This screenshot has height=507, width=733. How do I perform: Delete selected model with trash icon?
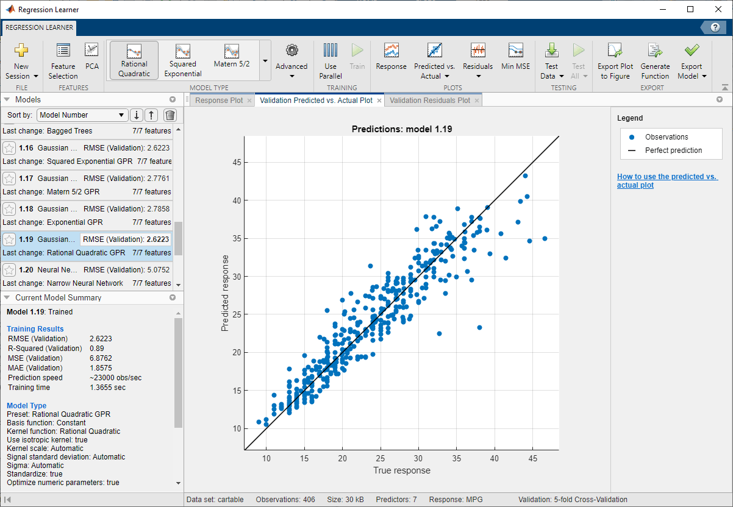[x=170, y=115]
